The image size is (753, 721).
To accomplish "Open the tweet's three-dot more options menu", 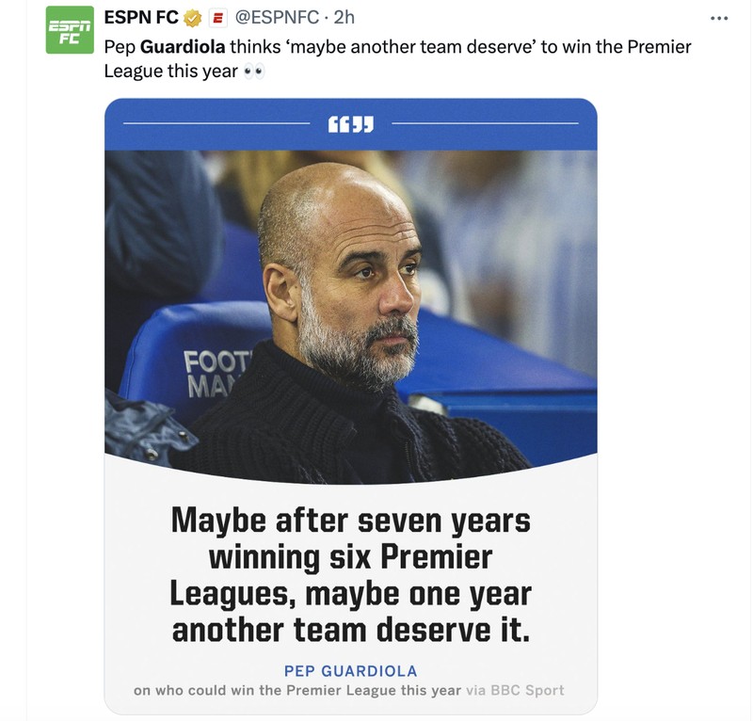I will click(x=719, y=18).
